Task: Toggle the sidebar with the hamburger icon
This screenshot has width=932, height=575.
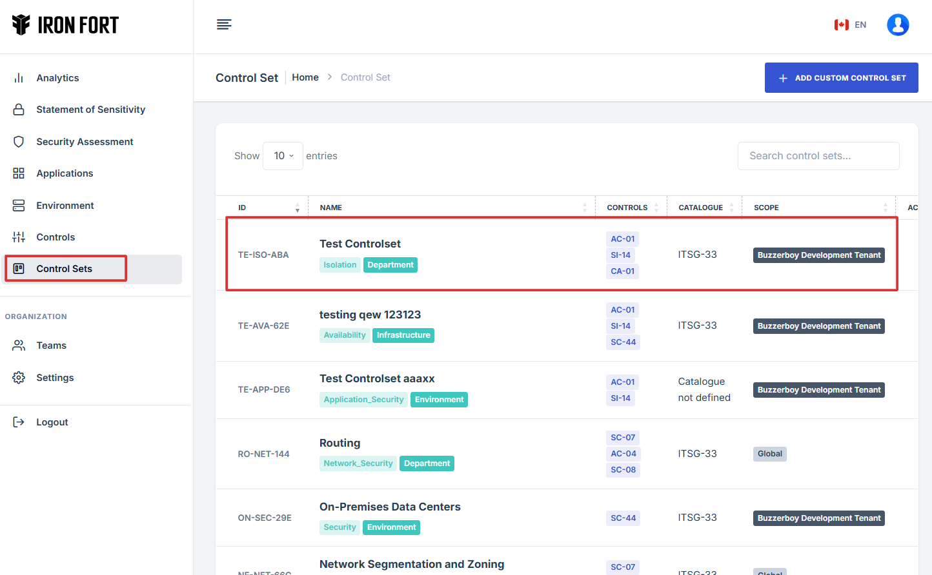Action: 224,24
